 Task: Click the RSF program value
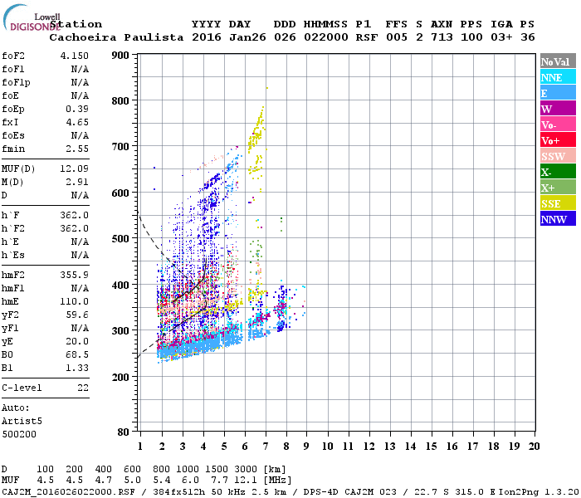point(367,37)
